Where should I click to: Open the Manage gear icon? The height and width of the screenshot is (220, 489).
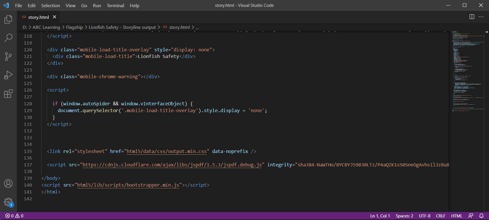click(x=8, y=202)
